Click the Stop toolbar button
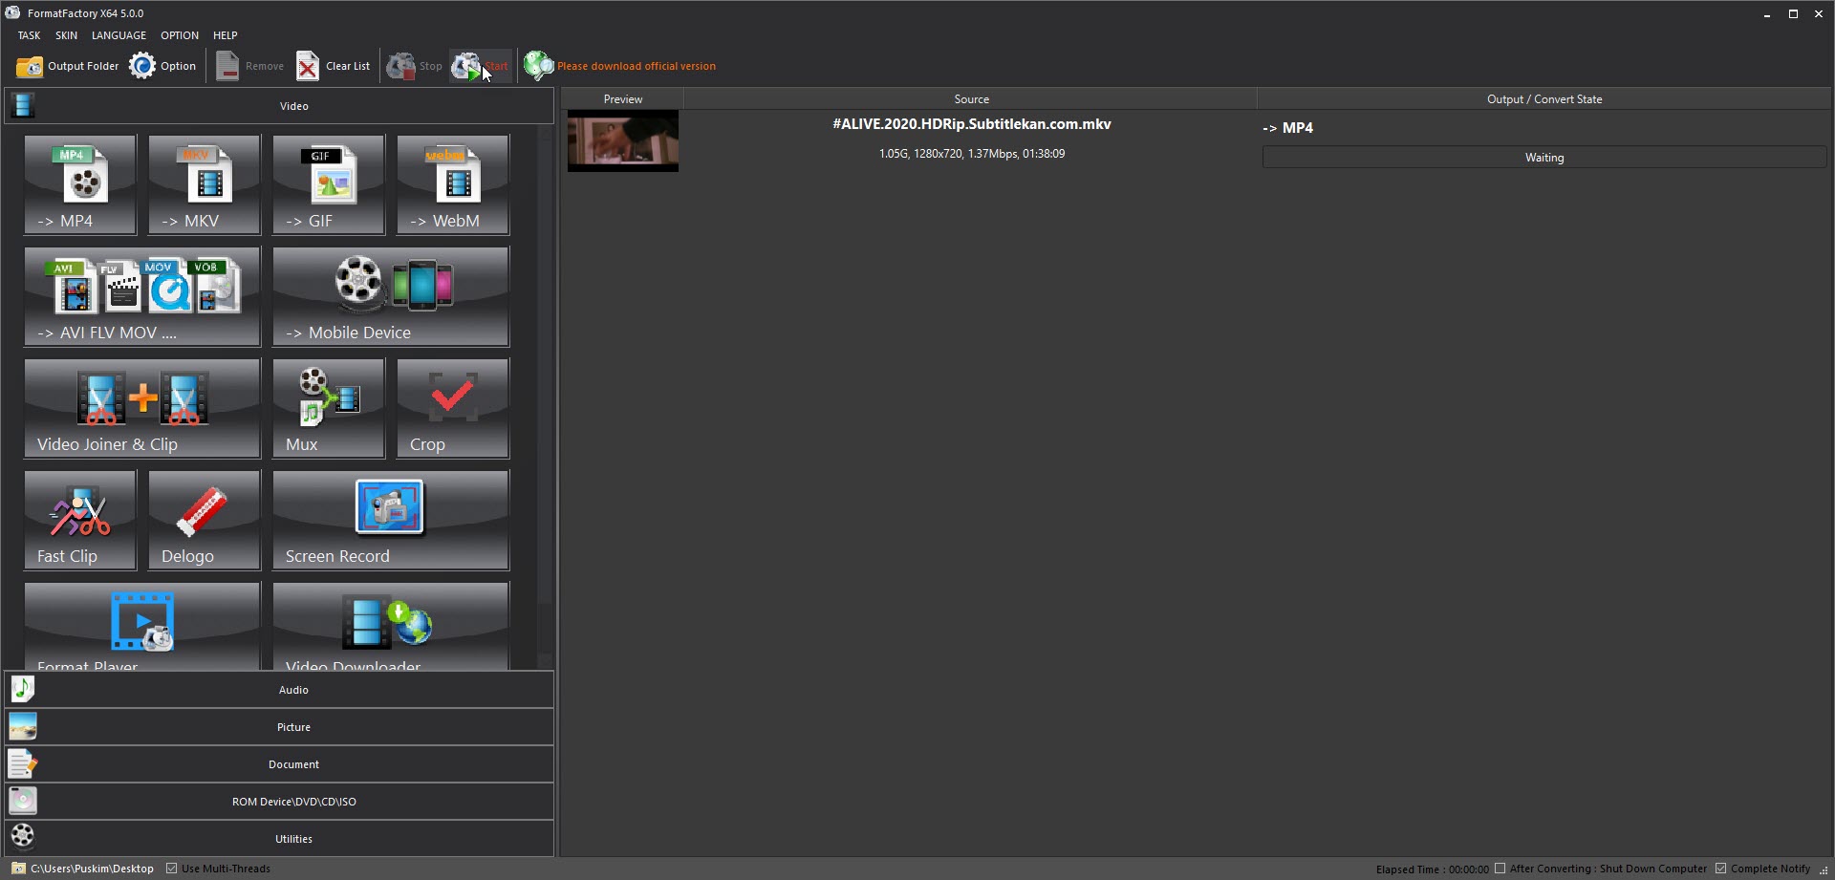The image size is (1835, 880). [415, 66]
